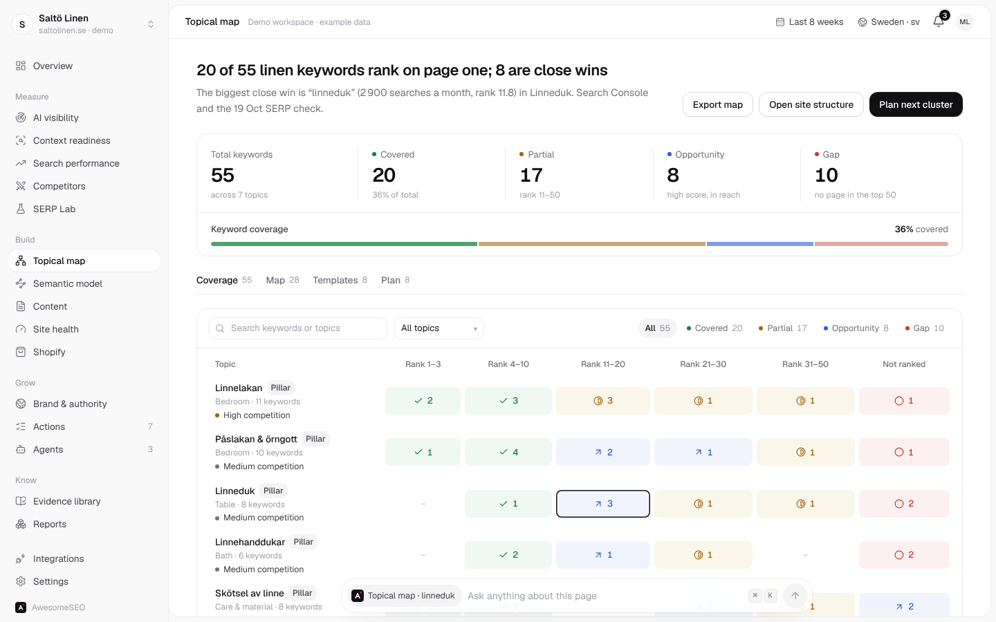Open SERP Lab flask icon
This screenshot has height=622, width=996.
pyautogui.click(x=21, y=209)
